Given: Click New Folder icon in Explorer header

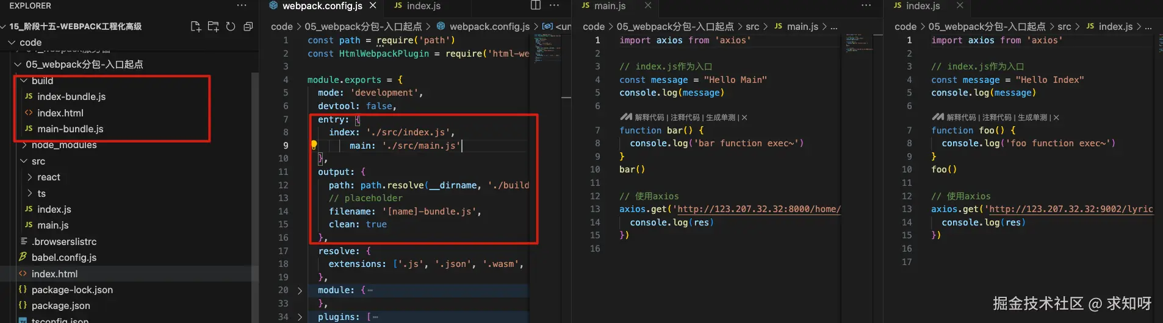Looking at the screenshot, I should [213, 26].
